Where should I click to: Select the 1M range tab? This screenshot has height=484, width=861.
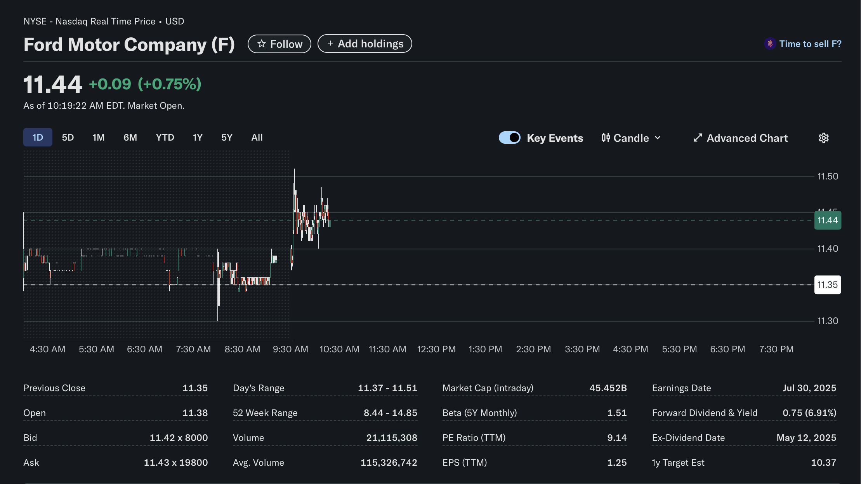click(99, 138)
